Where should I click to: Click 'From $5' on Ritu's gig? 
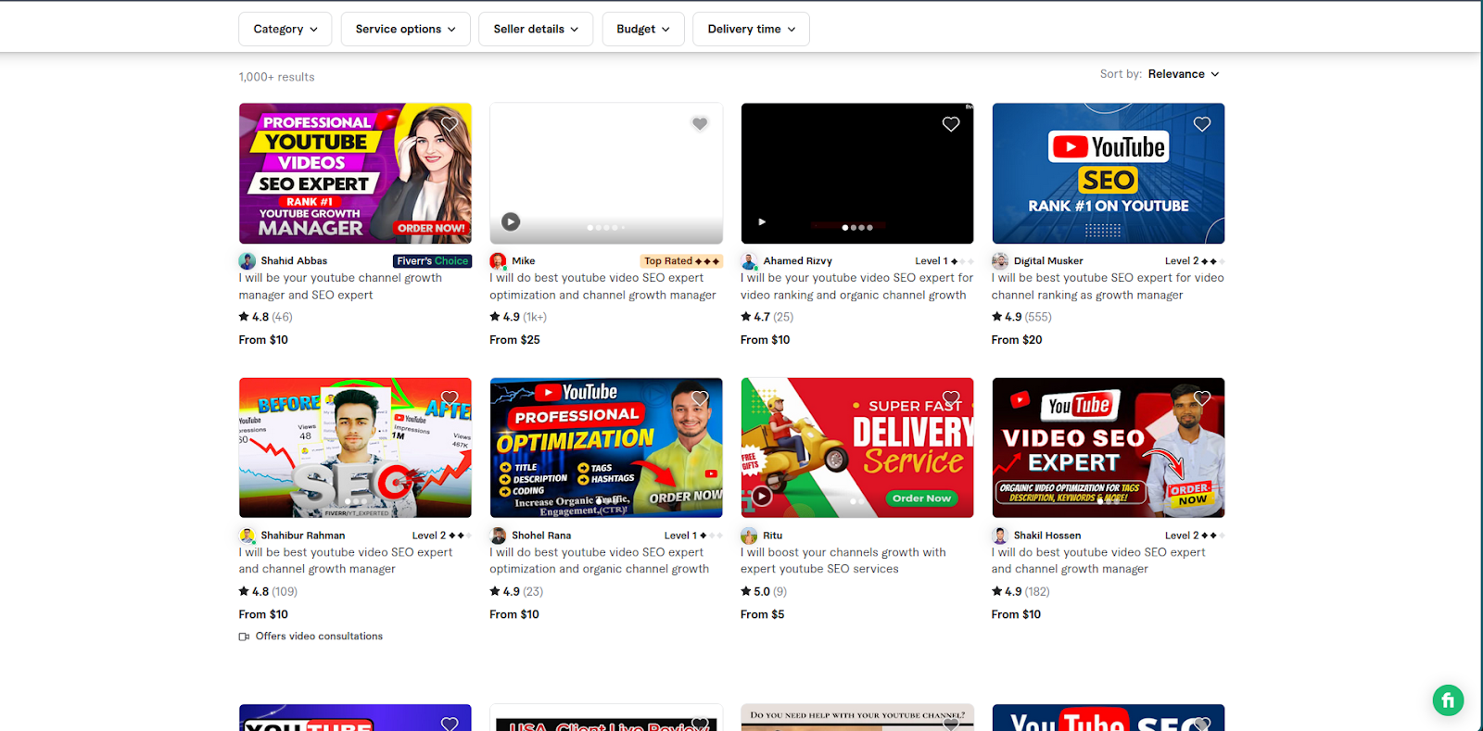coord(762,614)
